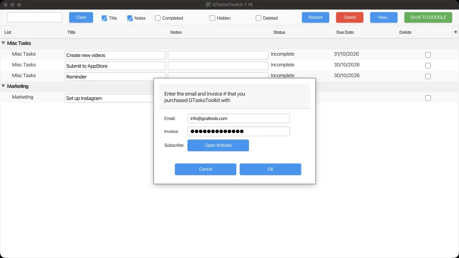Click the Marketing list cell under Marketing group
The image size is (459, 258).
pyautogui.click(x=23, y=97)
